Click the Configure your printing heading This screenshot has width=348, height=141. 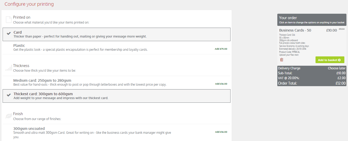29,4
